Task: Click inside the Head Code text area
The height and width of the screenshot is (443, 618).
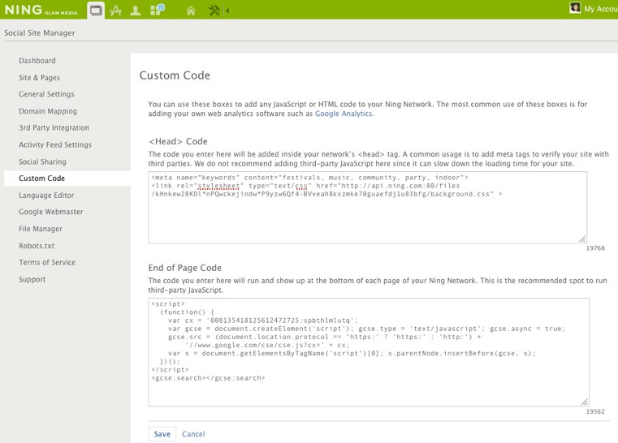Action: tap(367, 208)
